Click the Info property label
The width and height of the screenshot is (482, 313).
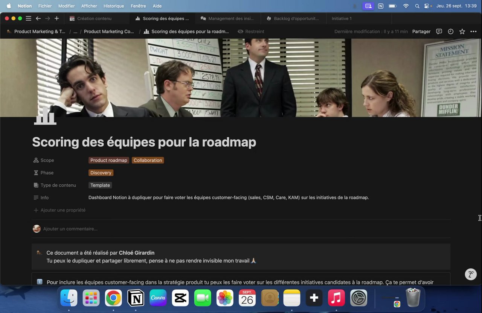pos(41,198)
